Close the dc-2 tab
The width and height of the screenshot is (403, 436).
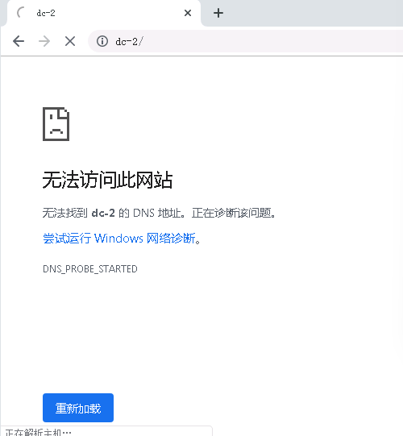(x=188, y=13)
